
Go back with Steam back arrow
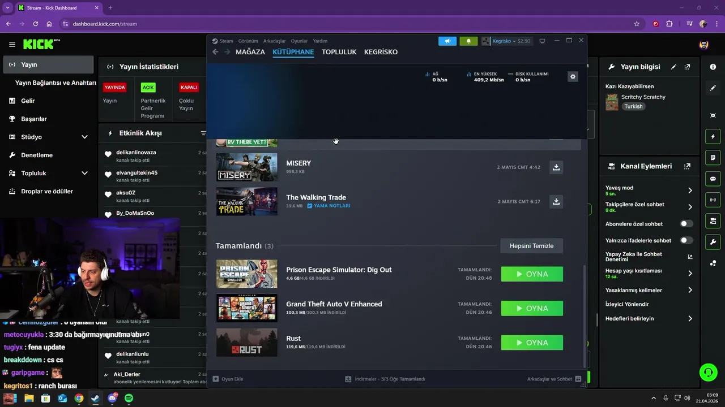point(215,52)
